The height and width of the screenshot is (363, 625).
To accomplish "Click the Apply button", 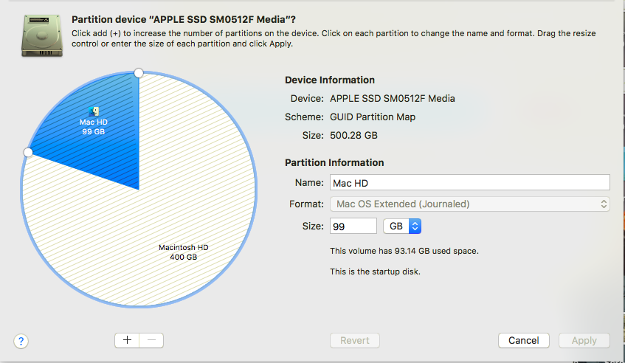I will click(x=584, y=341).
